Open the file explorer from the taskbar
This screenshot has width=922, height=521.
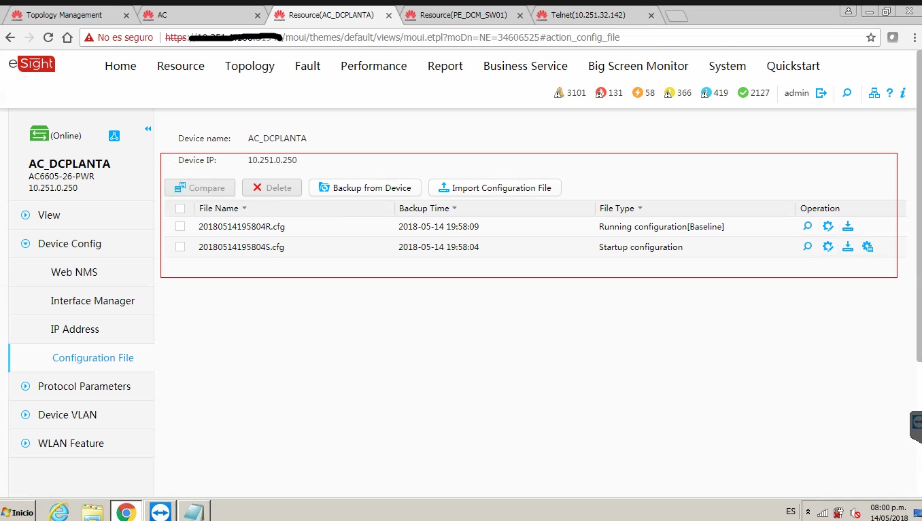92,511
